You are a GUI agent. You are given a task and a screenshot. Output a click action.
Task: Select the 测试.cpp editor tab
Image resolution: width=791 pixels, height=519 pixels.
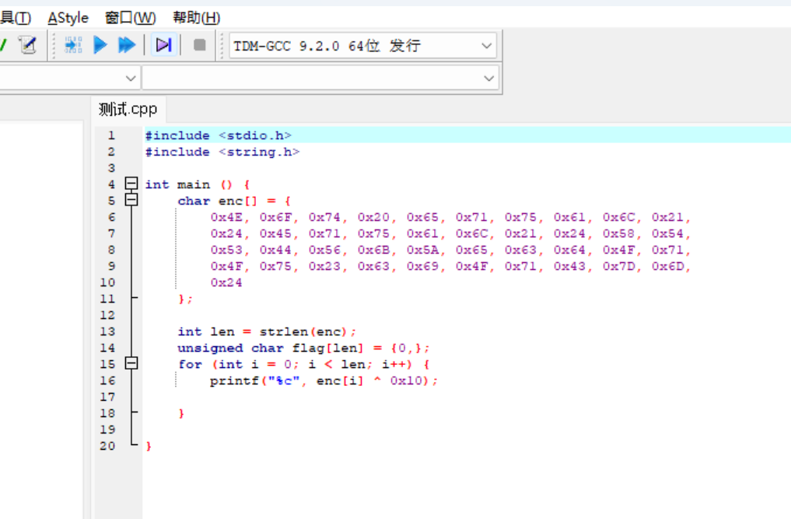pos(128,109)
